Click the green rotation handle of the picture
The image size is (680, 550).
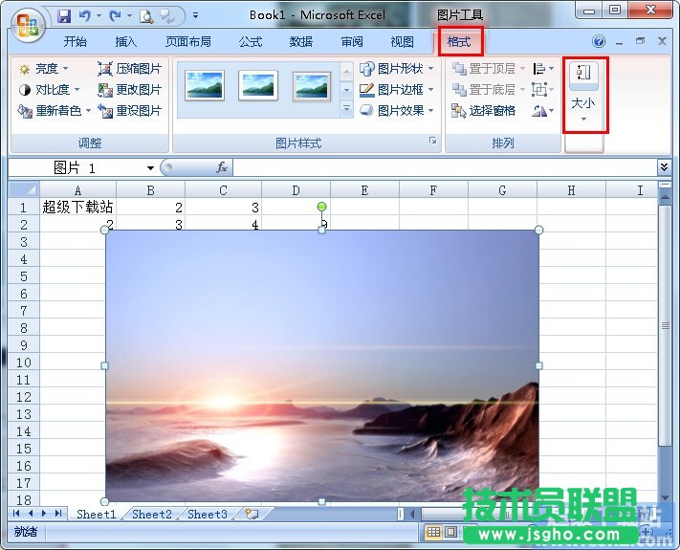pos(321,207)
